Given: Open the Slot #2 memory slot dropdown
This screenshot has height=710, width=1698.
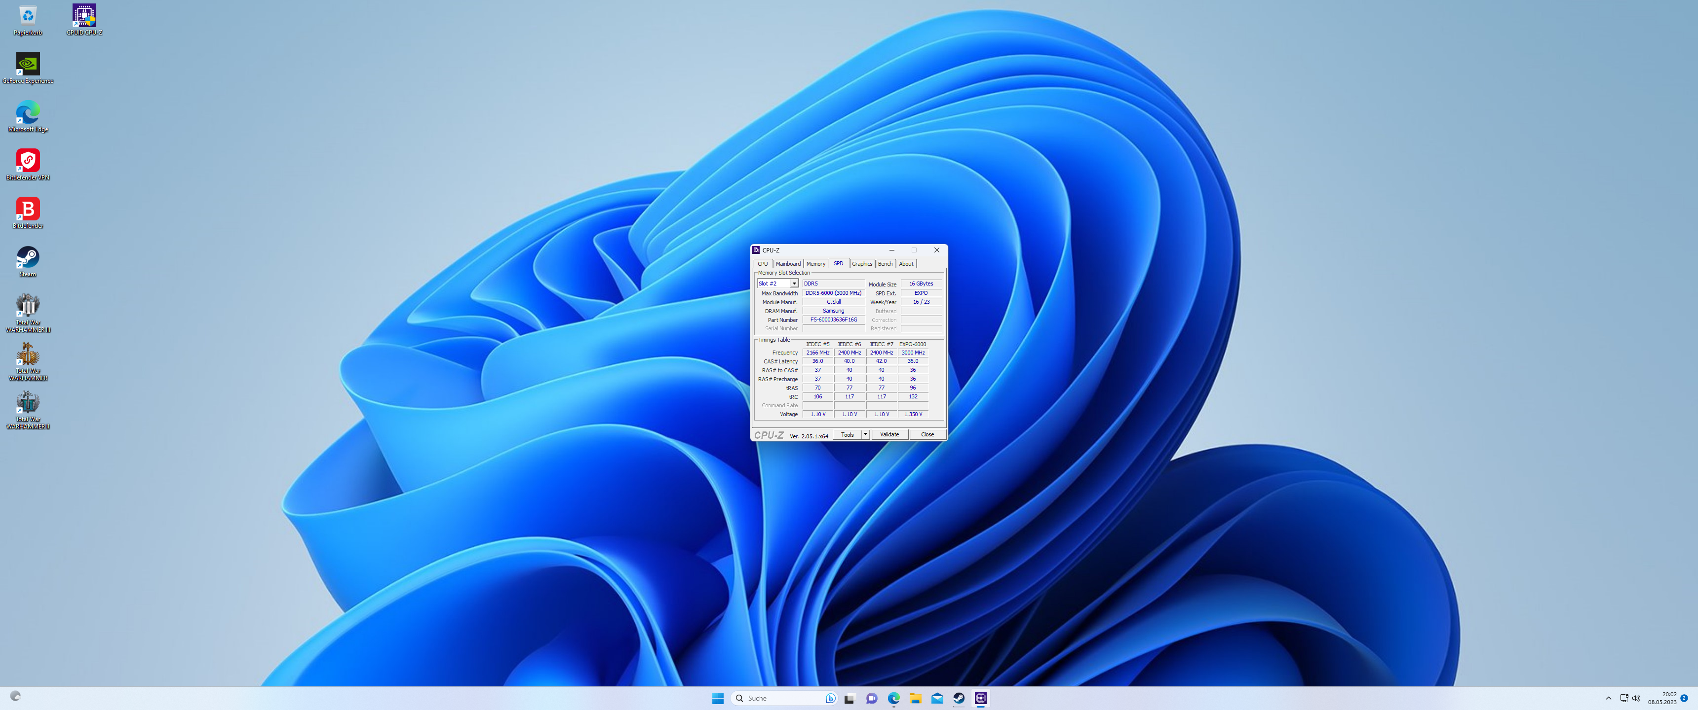Looking at the screenshot, I should [x=794, y=284].
